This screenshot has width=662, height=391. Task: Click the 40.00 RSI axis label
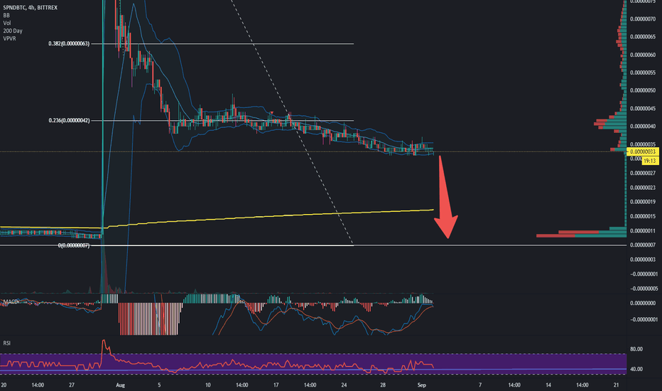tap(636, 369)
